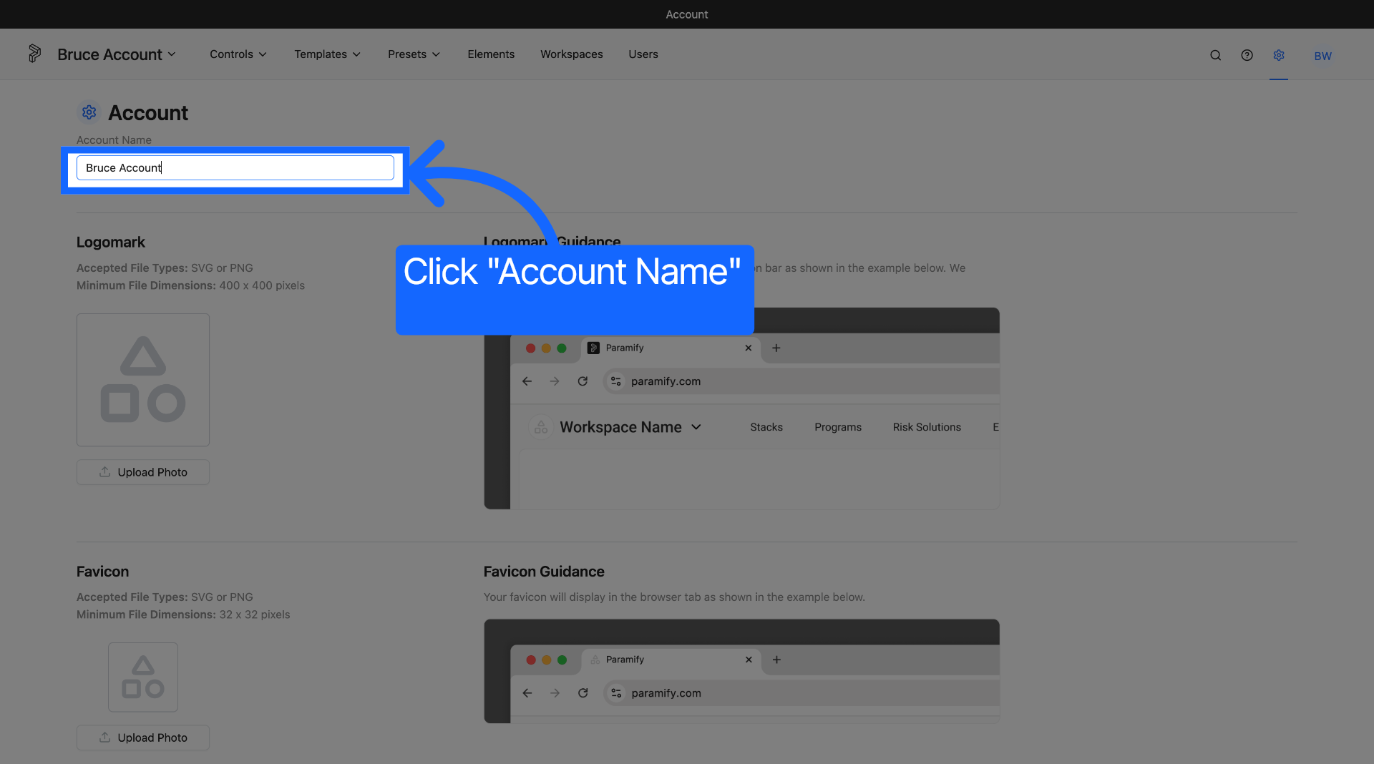Upload a photo for the Logomark

(143, 472)
